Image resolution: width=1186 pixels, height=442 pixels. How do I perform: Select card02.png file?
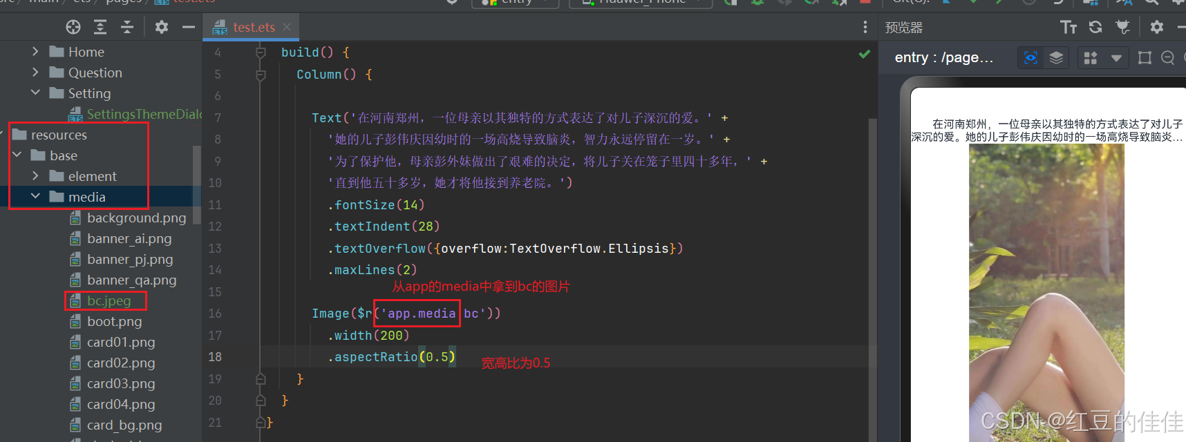click(x=112, y=363)
